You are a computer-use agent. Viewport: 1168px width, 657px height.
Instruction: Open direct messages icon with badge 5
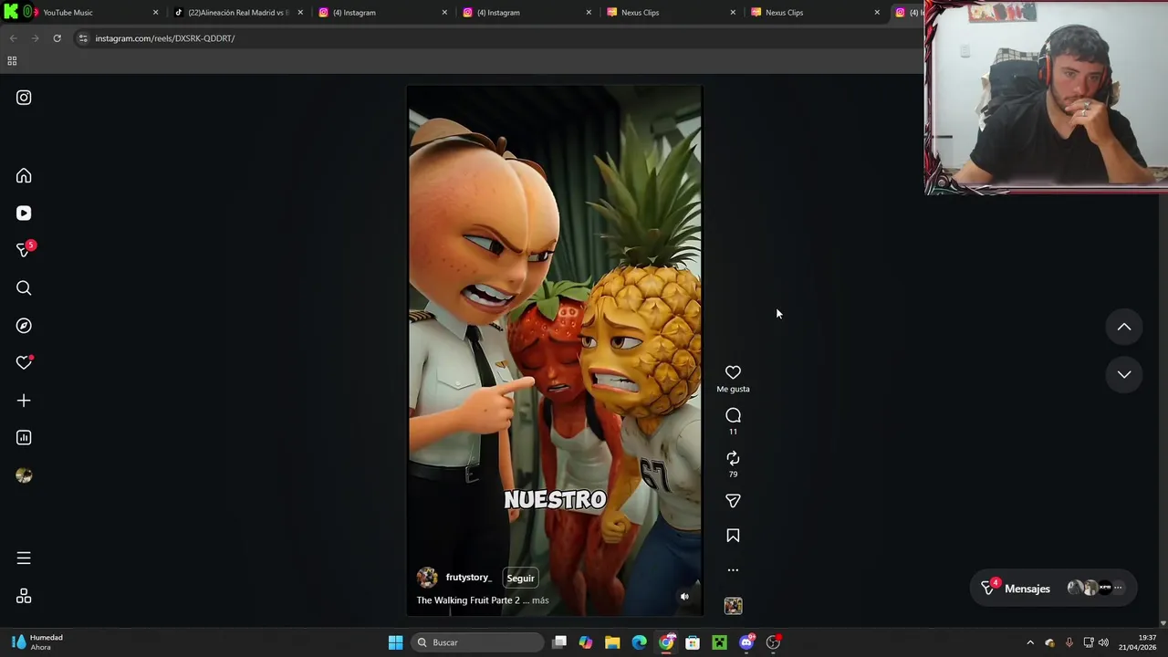25,250
